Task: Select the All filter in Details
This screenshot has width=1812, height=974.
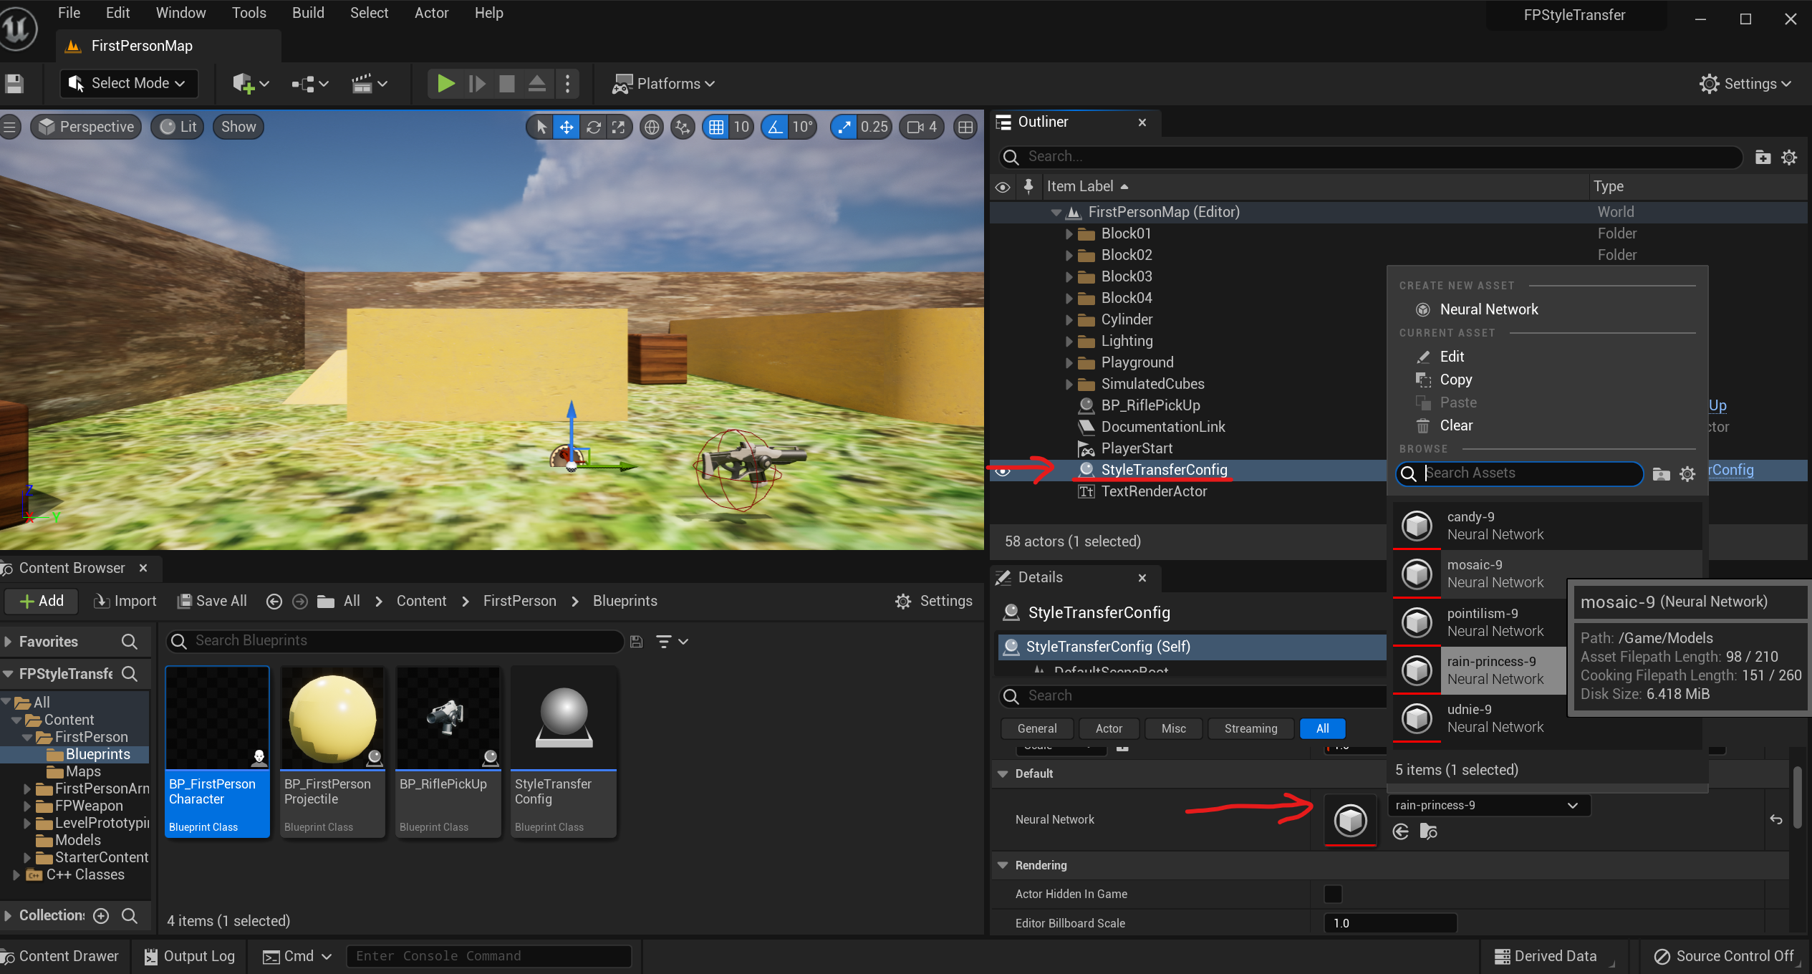Action: (1322, 729)
